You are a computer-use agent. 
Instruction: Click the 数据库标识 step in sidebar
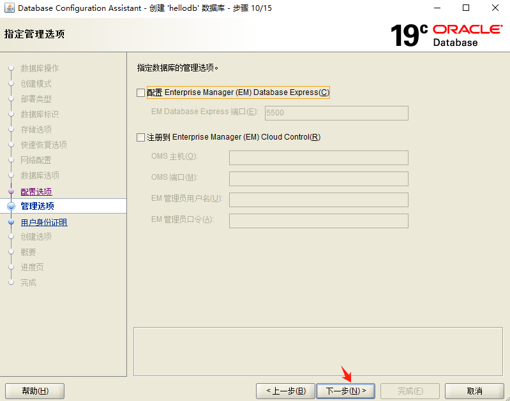pyautogui.click(x=40, y=114)
